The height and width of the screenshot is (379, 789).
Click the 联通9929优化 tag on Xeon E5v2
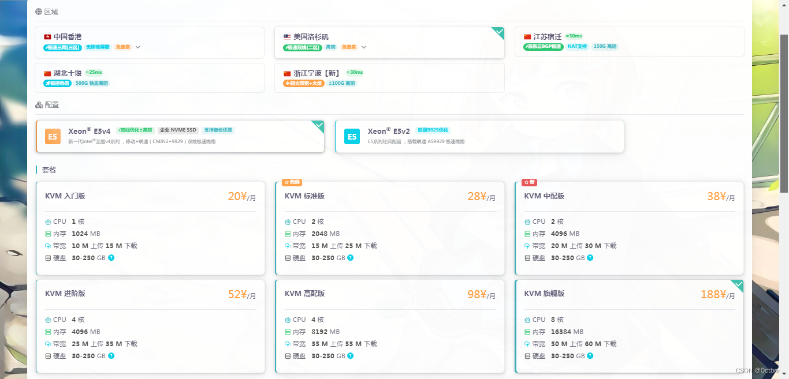(433, 130)
